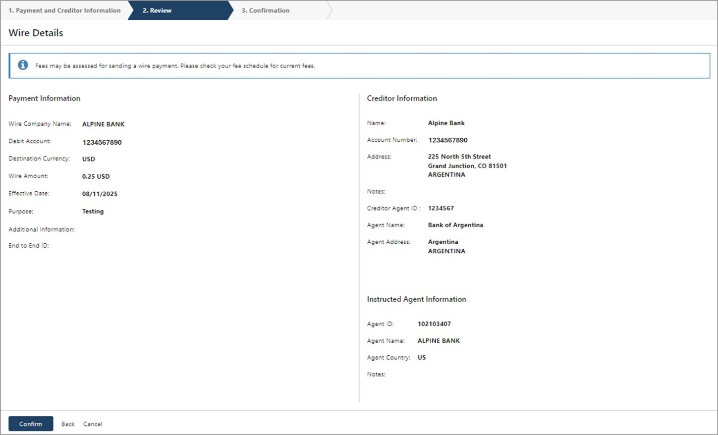Go to Payment and Creditor Information step

click(64, 10)
